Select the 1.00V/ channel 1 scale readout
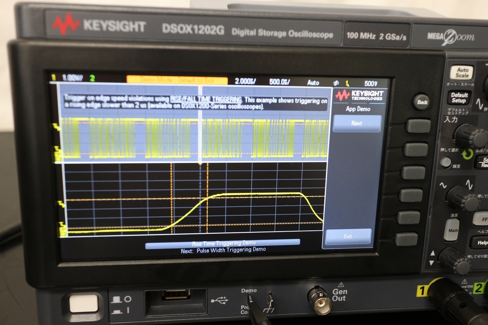 (73, 78)
